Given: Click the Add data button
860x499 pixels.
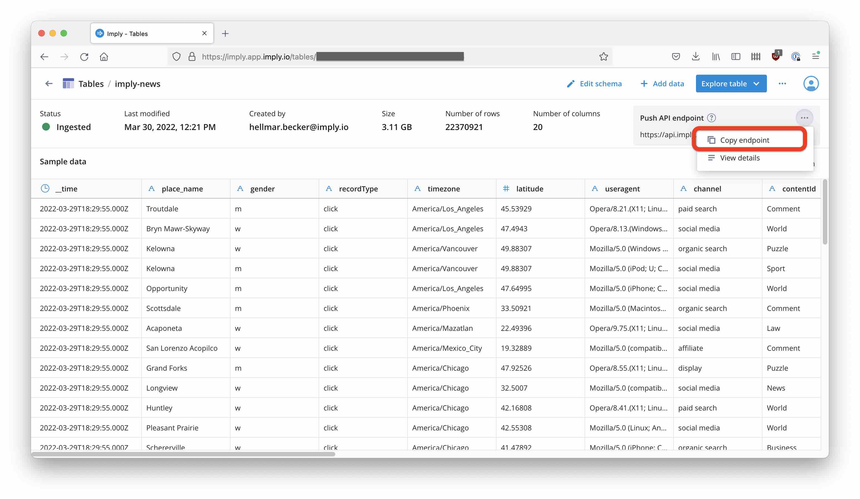Looking at the screenshot, I should tap(662, 83).
